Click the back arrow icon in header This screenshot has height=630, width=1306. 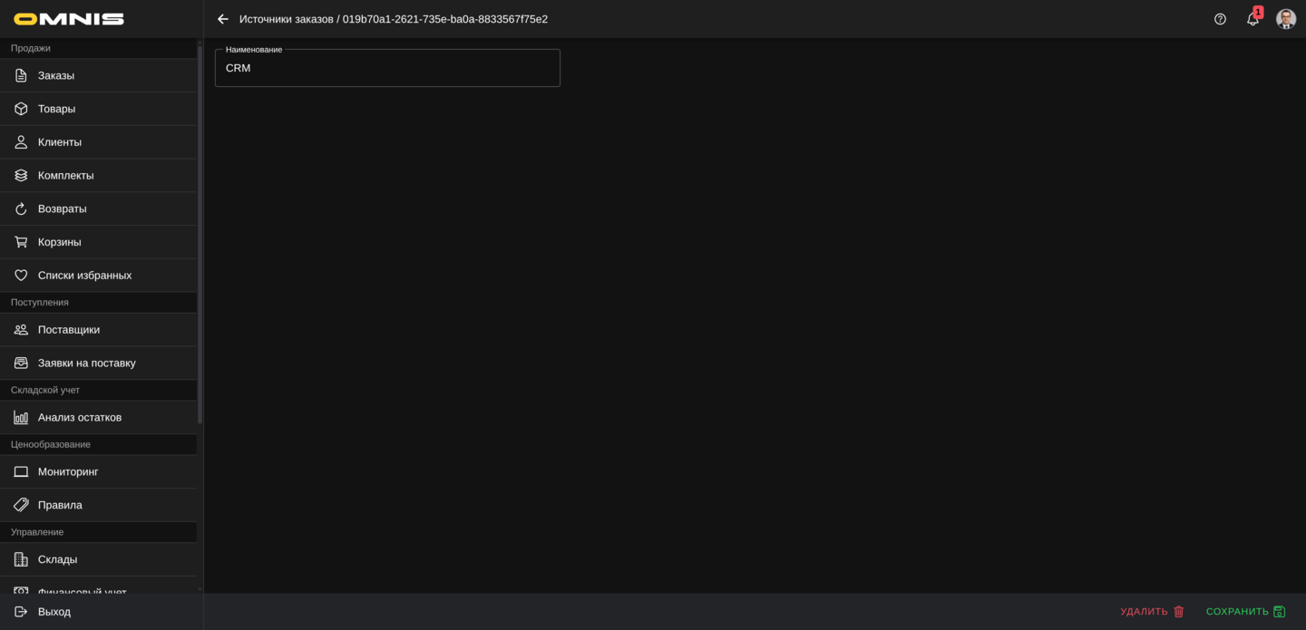pyautogui.click(x=223, y=19)
